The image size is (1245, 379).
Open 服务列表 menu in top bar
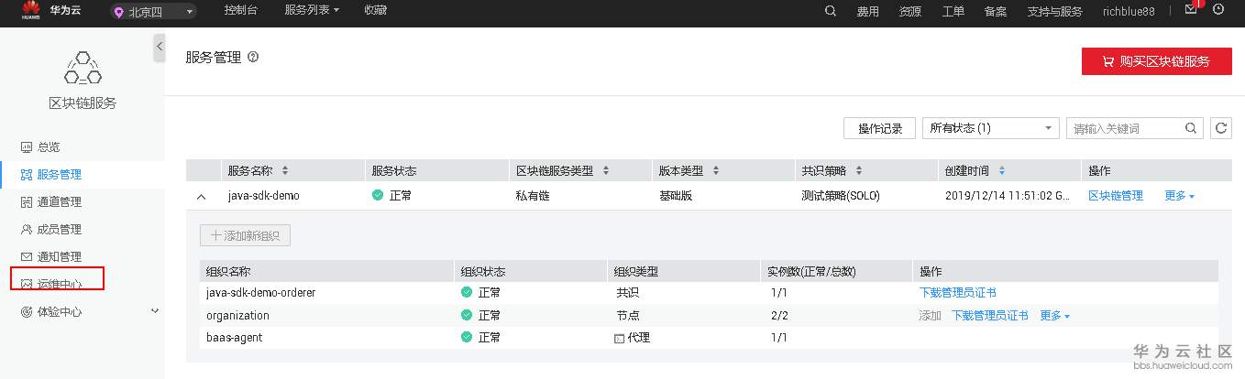(312, 11)
